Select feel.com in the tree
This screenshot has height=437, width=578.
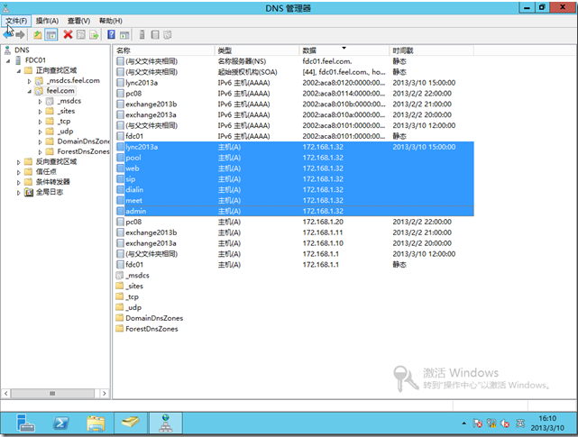click(x=60, y=91)
